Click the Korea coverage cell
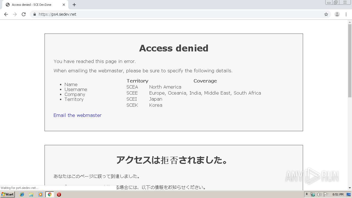This screenshot has width=352, height=198. (156, 105)
